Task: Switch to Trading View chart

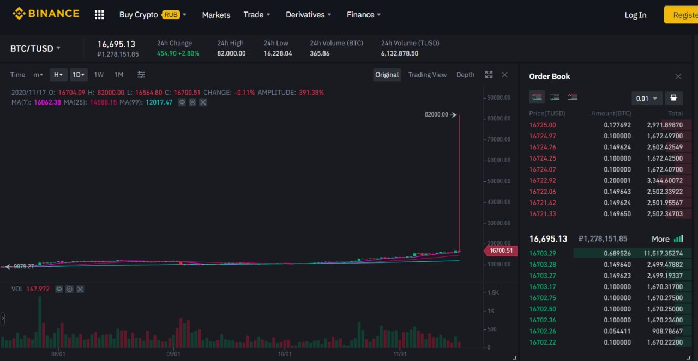Action: click(428, 75)
